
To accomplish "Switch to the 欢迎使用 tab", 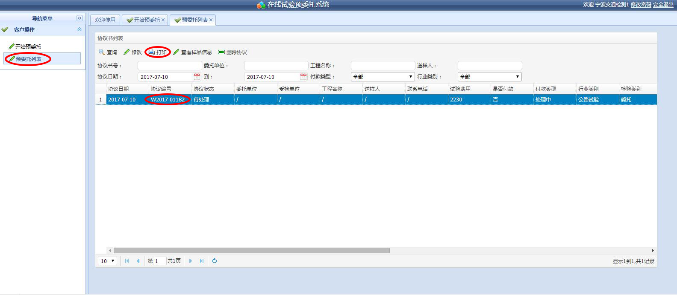I will click(x=105, y=20).
